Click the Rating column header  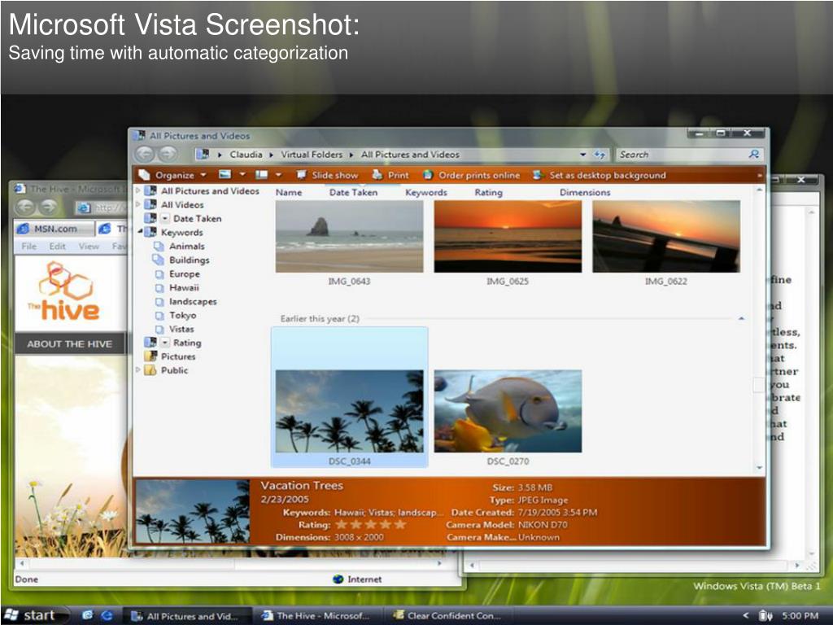488,193
